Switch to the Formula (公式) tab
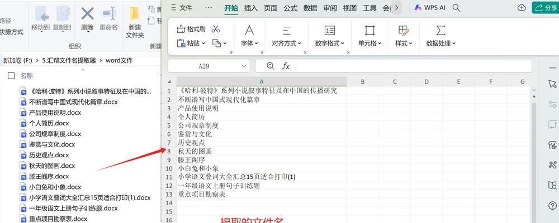The width and height of the screenshot is (559, 223). coord(291,8)
